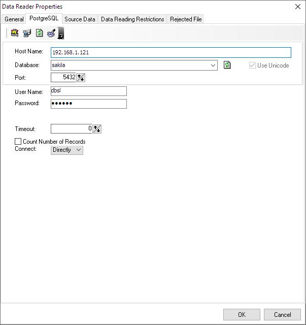Click the User Name field containing dbsl
Image resolution: width=306 pixels, height=325 pixels.
(x=89, y=91)
